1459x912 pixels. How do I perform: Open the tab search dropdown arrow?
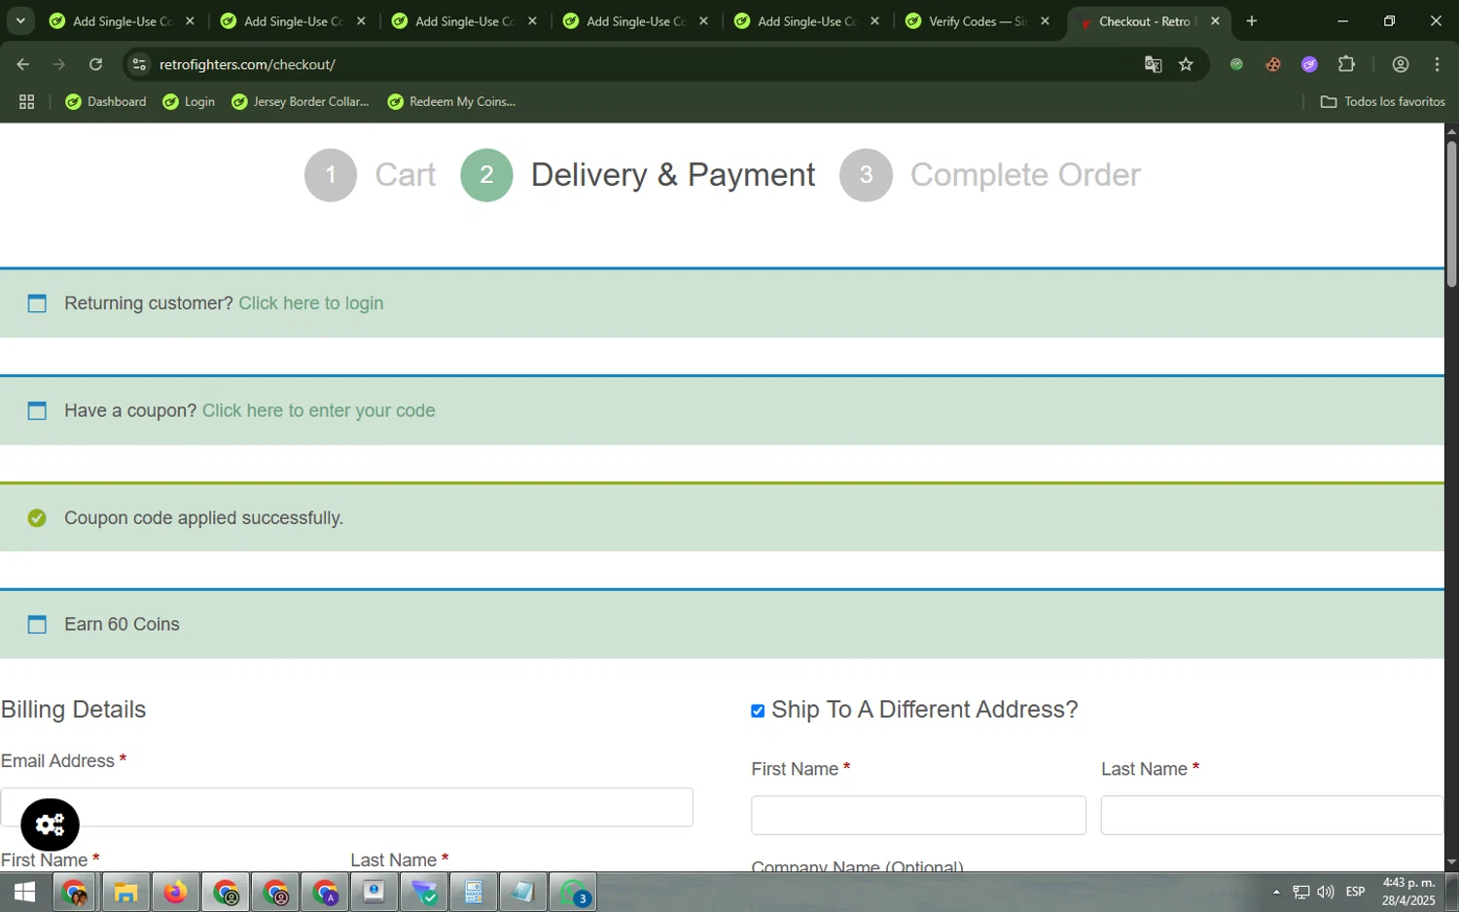(20, 21)
